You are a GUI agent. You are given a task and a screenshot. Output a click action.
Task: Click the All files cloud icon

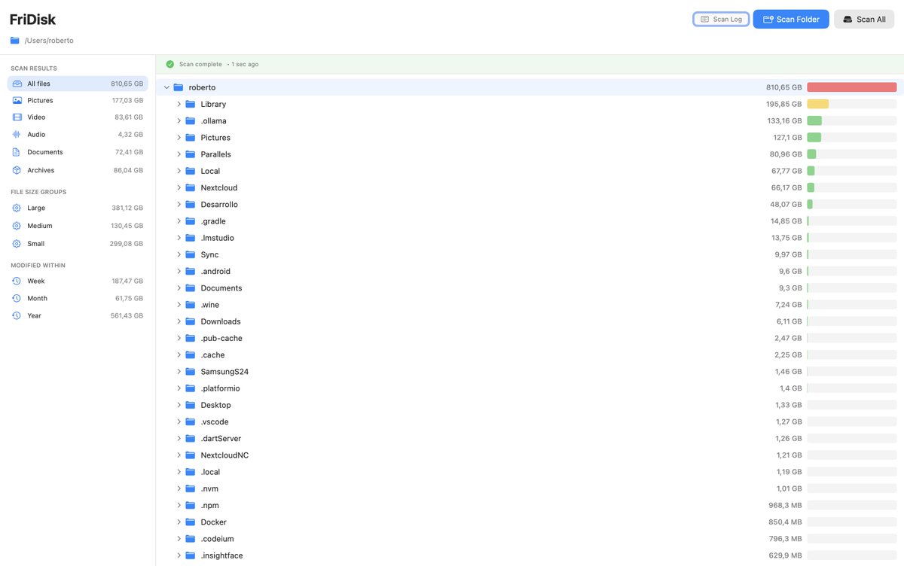coord(17,84)
